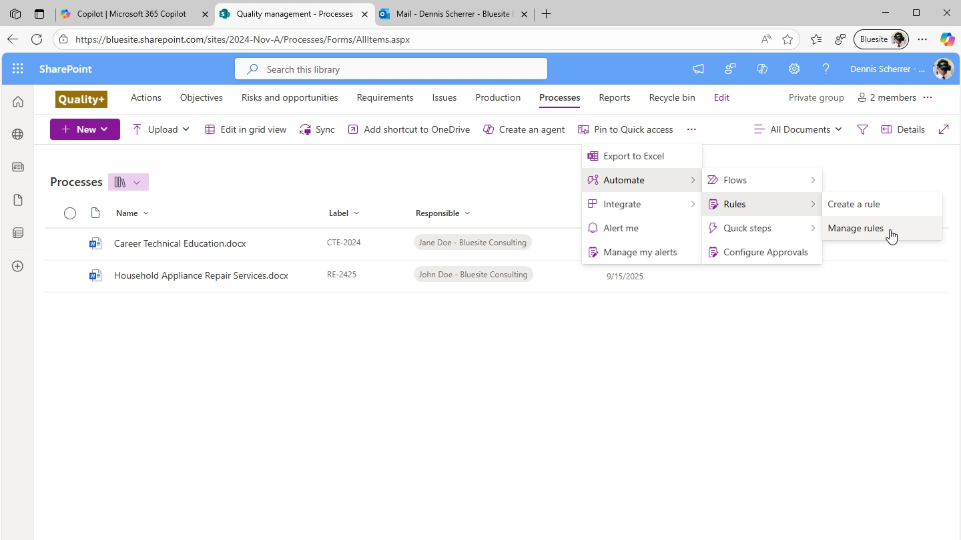Click the browser back arrow
The width and height of the screenshot is (961, 540).
pos(12,39)
